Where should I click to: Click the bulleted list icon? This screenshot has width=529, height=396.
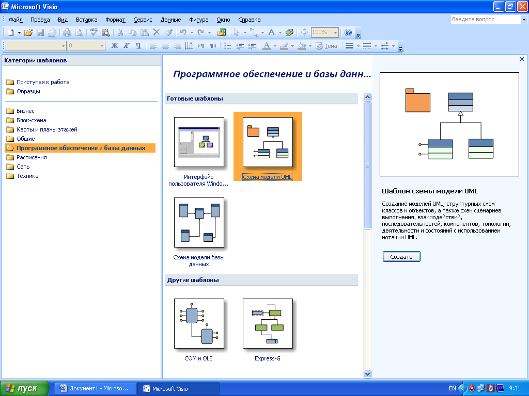click(228, 46)
